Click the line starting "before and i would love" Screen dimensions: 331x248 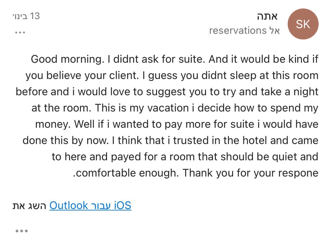tap(167, 92)
